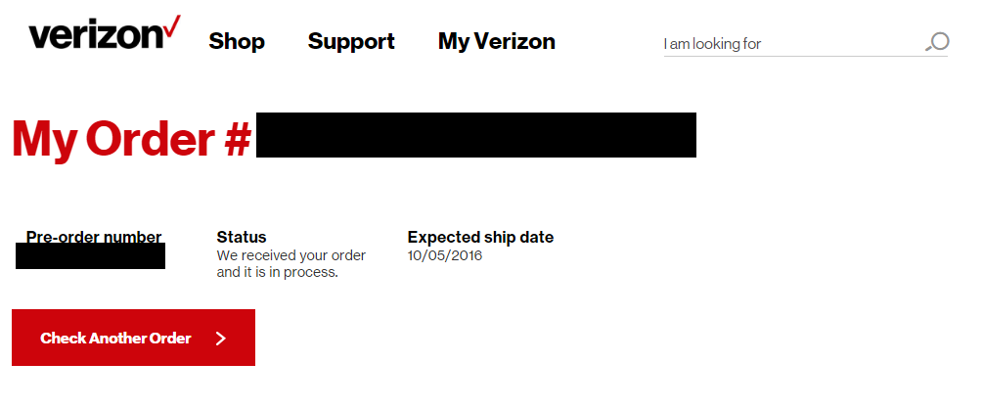Click the redacted pre-order number value
983x408 pixels.
click(90, 255)
